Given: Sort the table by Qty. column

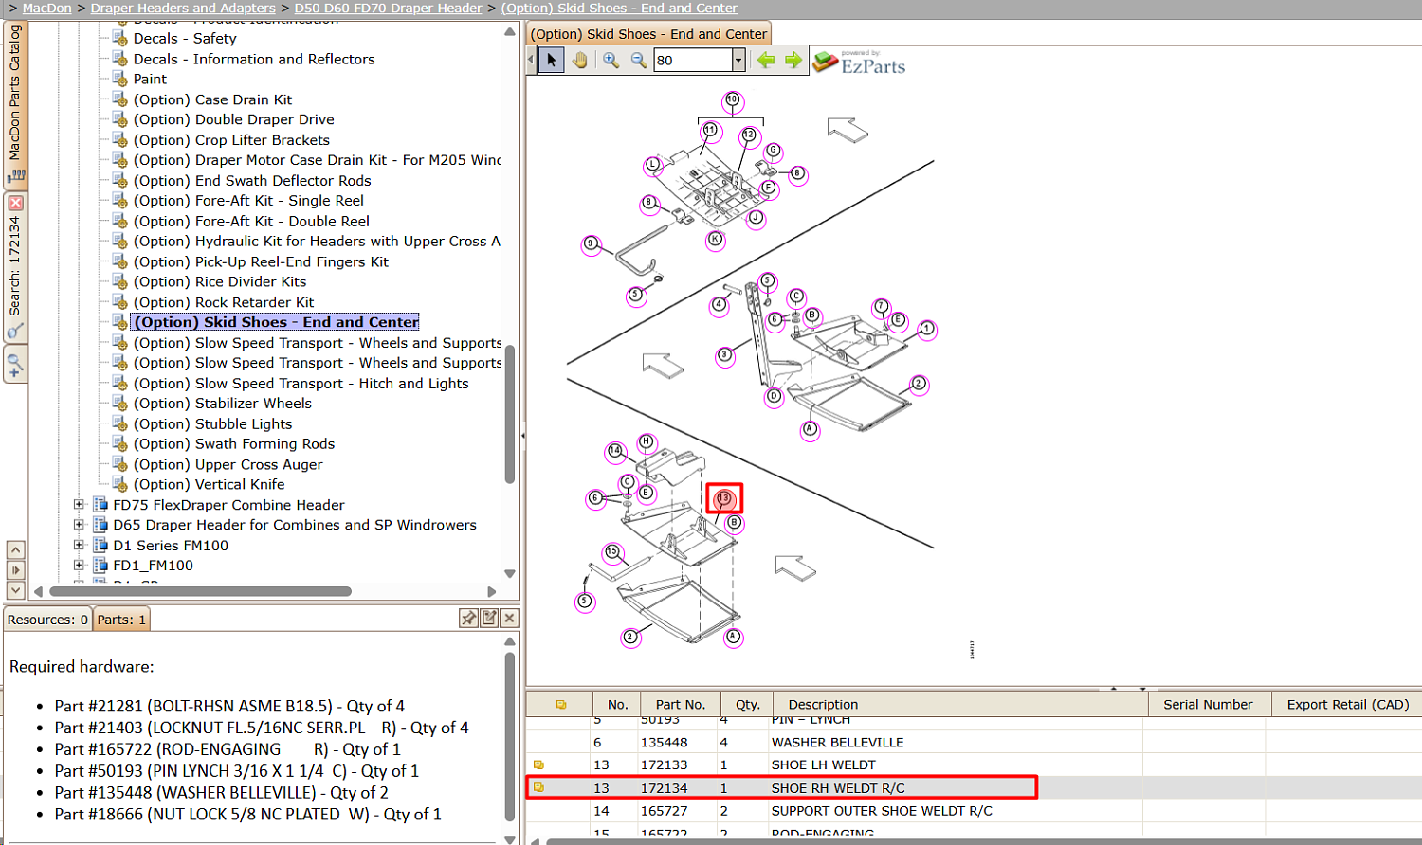Looking at the screenshot, I should coord(748,704).
